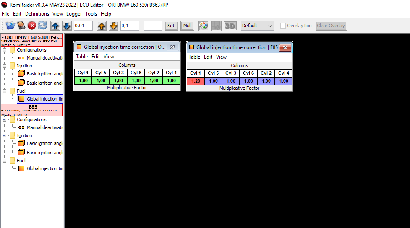Open the main Edit menu
Viewport: 410px width, 228px height.
click(x=17, y=14)
